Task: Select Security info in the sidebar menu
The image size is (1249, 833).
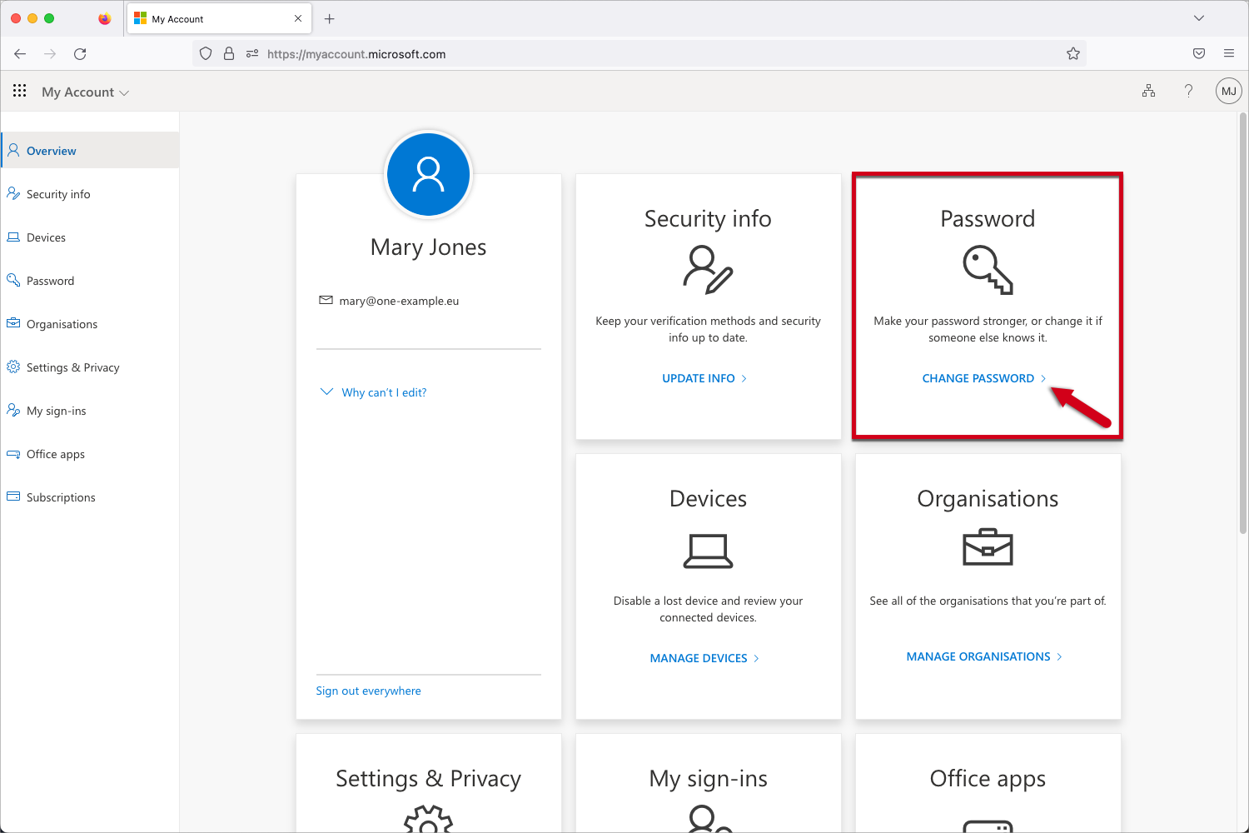Action: click(x=58, y=193)
